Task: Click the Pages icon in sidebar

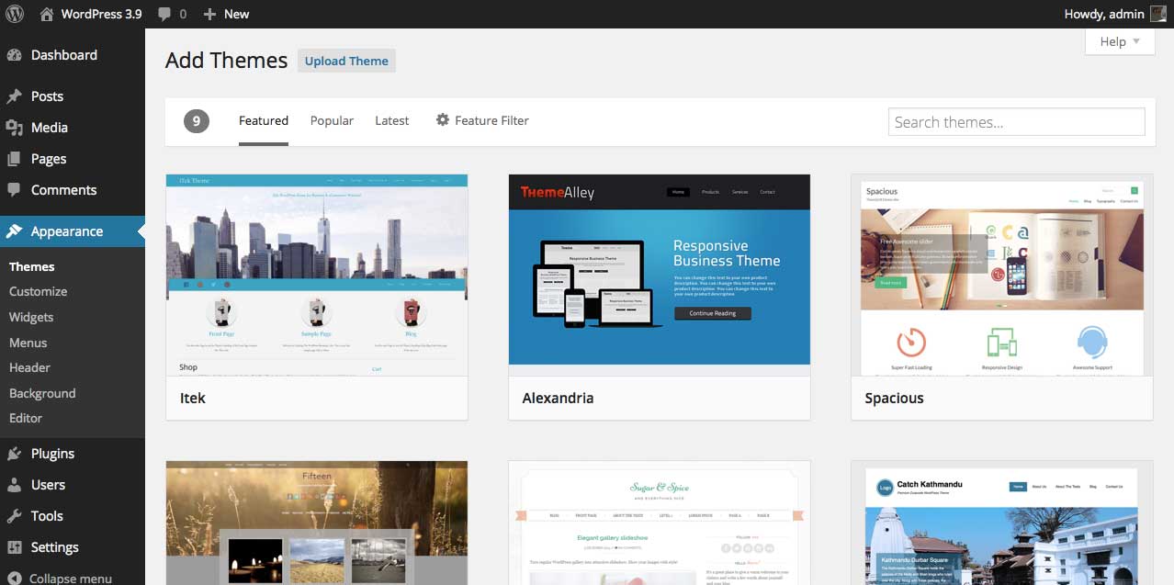Action: (x=15, y=159)
